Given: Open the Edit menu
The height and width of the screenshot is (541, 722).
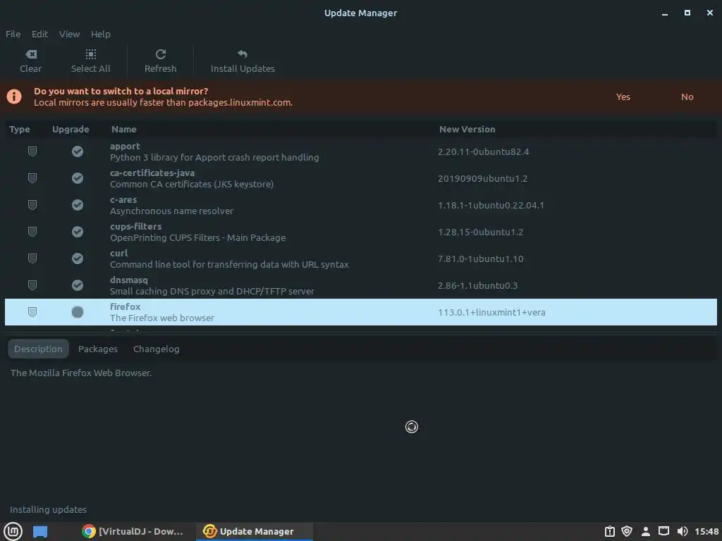Looking at the screenshot, I should point(39,34).
